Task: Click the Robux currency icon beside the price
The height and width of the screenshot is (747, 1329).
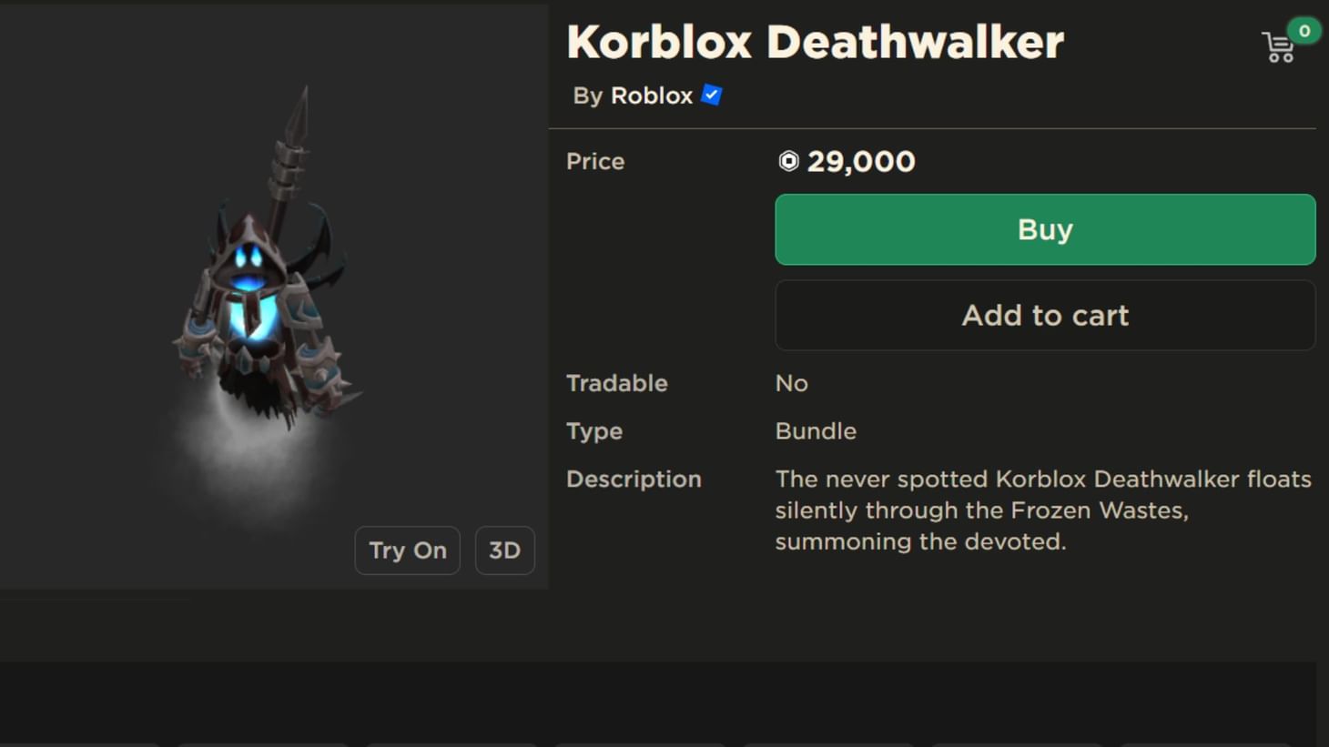Action: [786, 162]
